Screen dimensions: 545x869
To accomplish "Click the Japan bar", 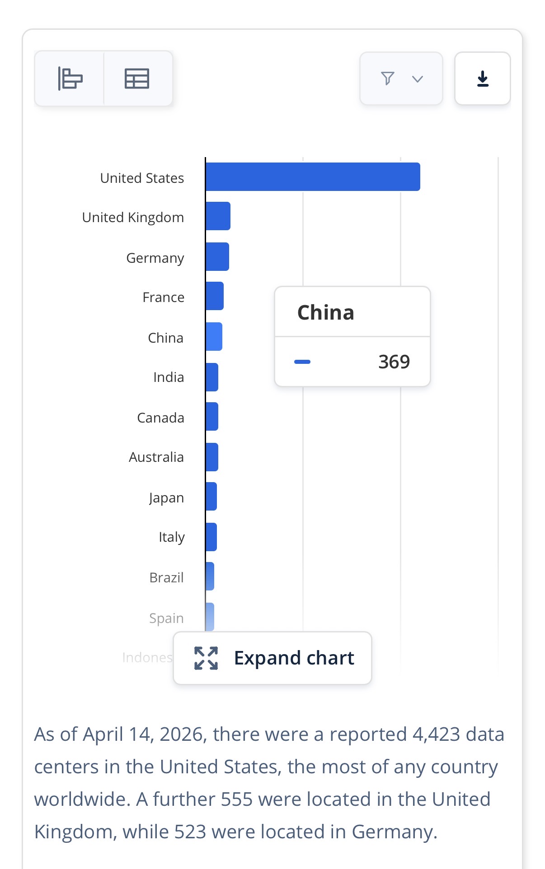I will click(211, 497).
